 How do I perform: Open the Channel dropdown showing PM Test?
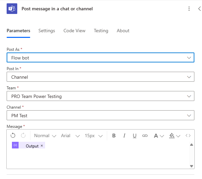click(x=101, y=115)
